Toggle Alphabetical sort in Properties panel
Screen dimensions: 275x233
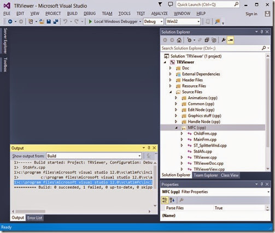pos(172,200)
